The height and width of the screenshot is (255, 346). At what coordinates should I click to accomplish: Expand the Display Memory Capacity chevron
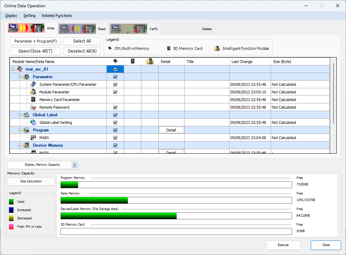pos(75,165)
